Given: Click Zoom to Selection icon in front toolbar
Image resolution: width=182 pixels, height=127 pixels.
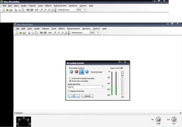Looking at the screenshot, I should [x=62, y=33].
